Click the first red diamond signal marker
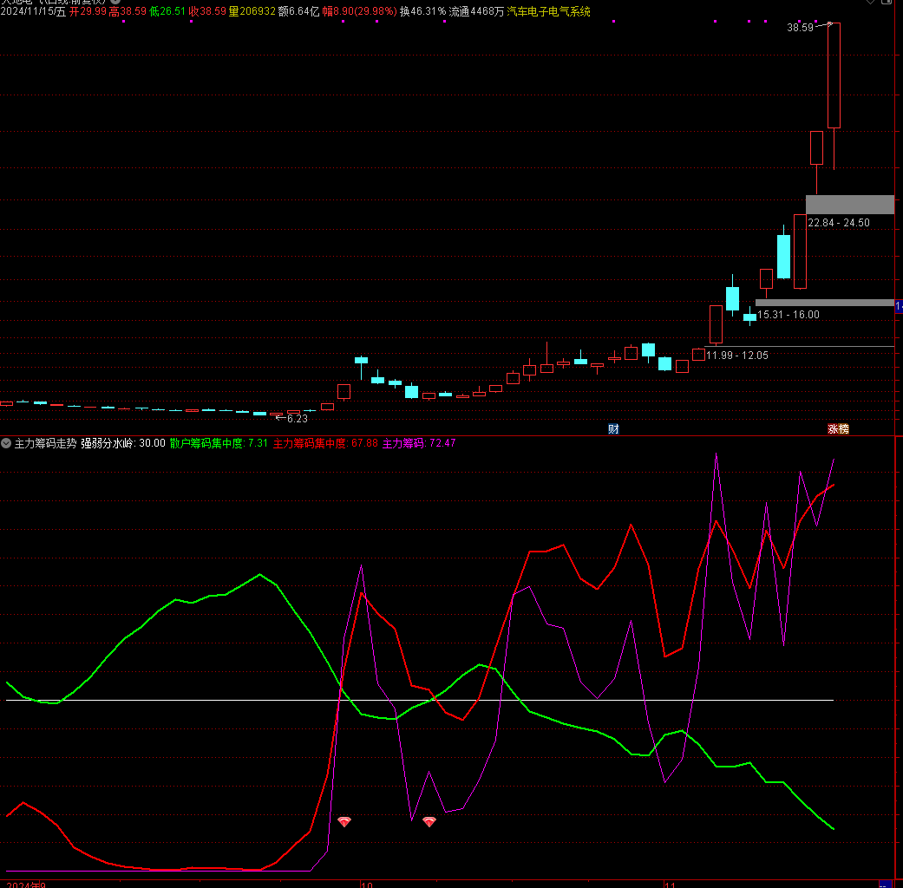Image resolution: width=903 pixels, height=888 pixels. pyautogui.click(x=344, y=822)
